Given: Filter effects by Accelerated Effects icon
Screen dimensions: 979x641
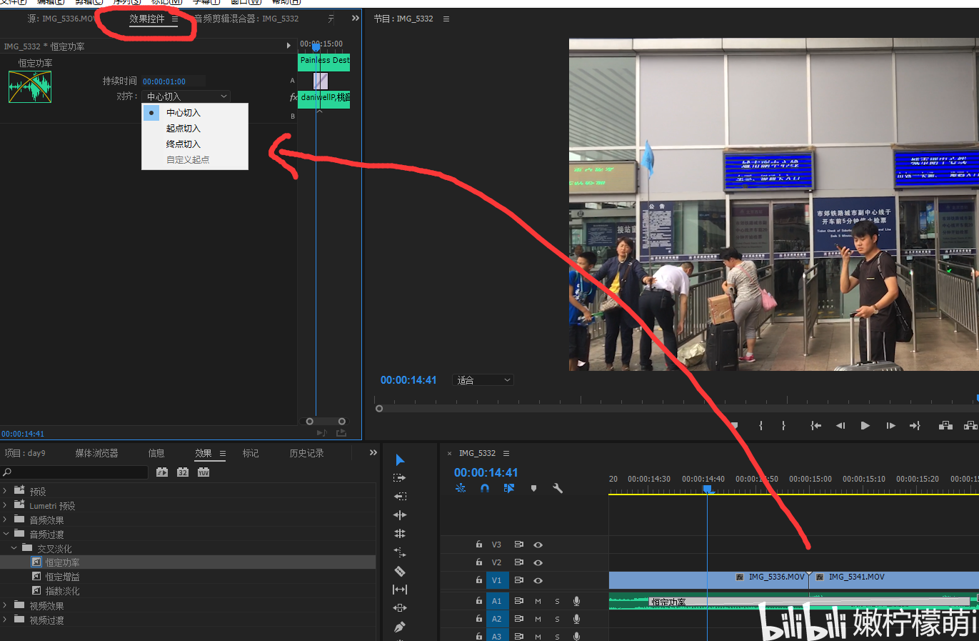Looking at the screenshot, I should click(162, 472).
